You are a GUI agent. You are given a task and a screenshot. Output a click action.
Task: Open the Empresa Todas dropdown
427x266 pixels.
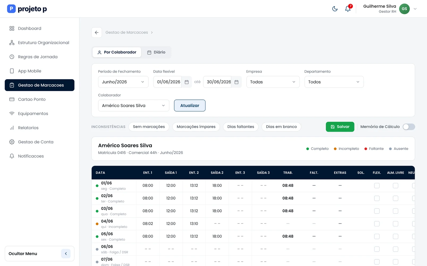click(x=273, y=82)
